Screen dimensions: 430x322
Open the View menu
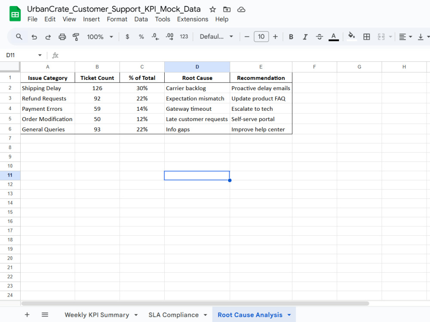point(69,19)
